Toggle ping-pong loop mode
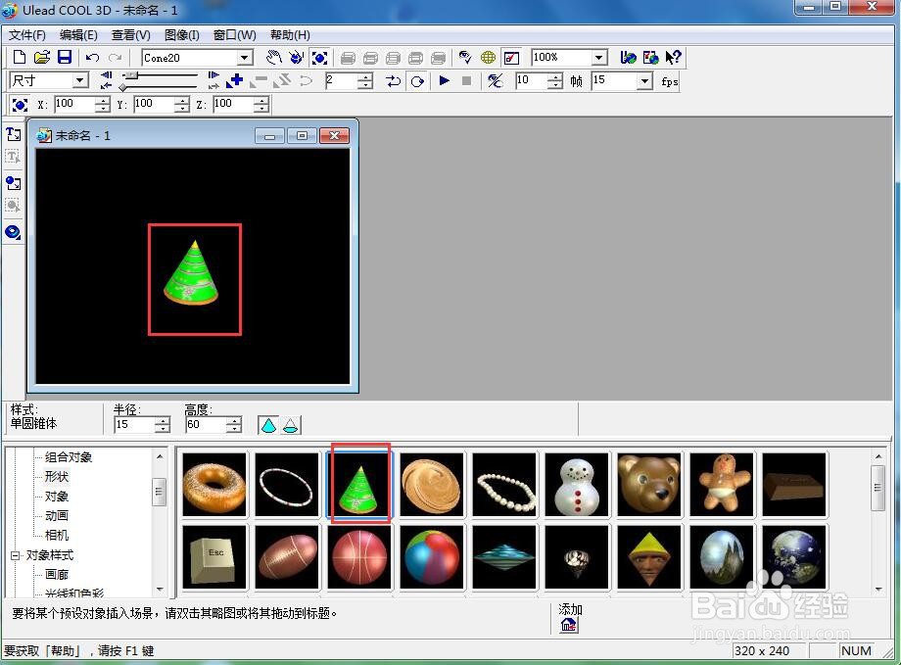Viewport: 901px width, 665px height. [x=394, y=81]
